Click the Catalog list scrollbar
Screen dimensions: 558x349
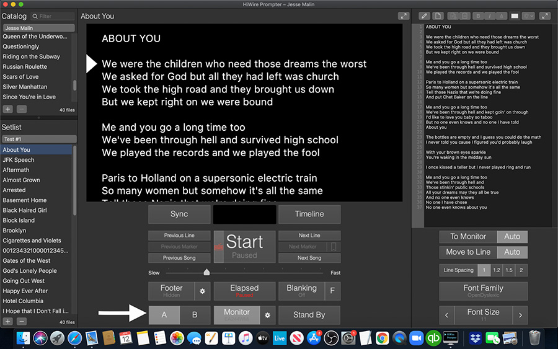pyautogui.click(x=74, y=86)
